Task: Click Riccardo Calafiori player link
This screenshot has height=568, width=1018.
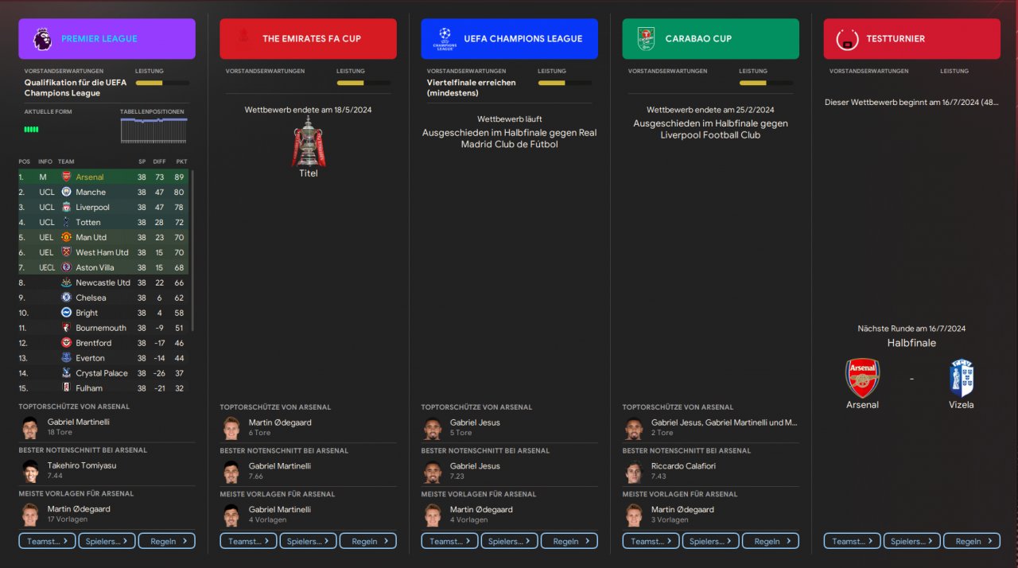Action: point(683,465)
